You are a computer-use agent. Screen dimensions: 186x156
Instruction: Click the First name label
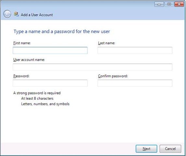pos(22,43)
